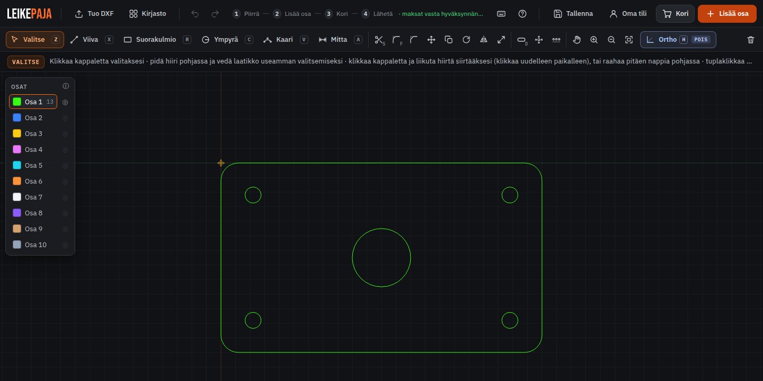Image resolution: width=763 pixels, height=381 pixels.
Task: Switch to the Suorakulmio rectangle tool
Action: 157,40
